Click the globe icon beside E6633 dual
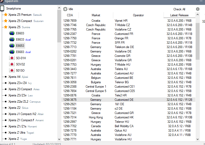Screen dimensions: 205x145 (x=12, y=40)
